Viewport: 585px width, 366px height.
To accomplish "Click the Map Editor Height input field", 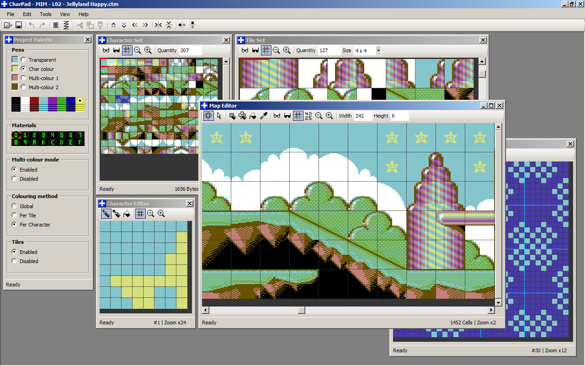I will click(x=399, y=116).
